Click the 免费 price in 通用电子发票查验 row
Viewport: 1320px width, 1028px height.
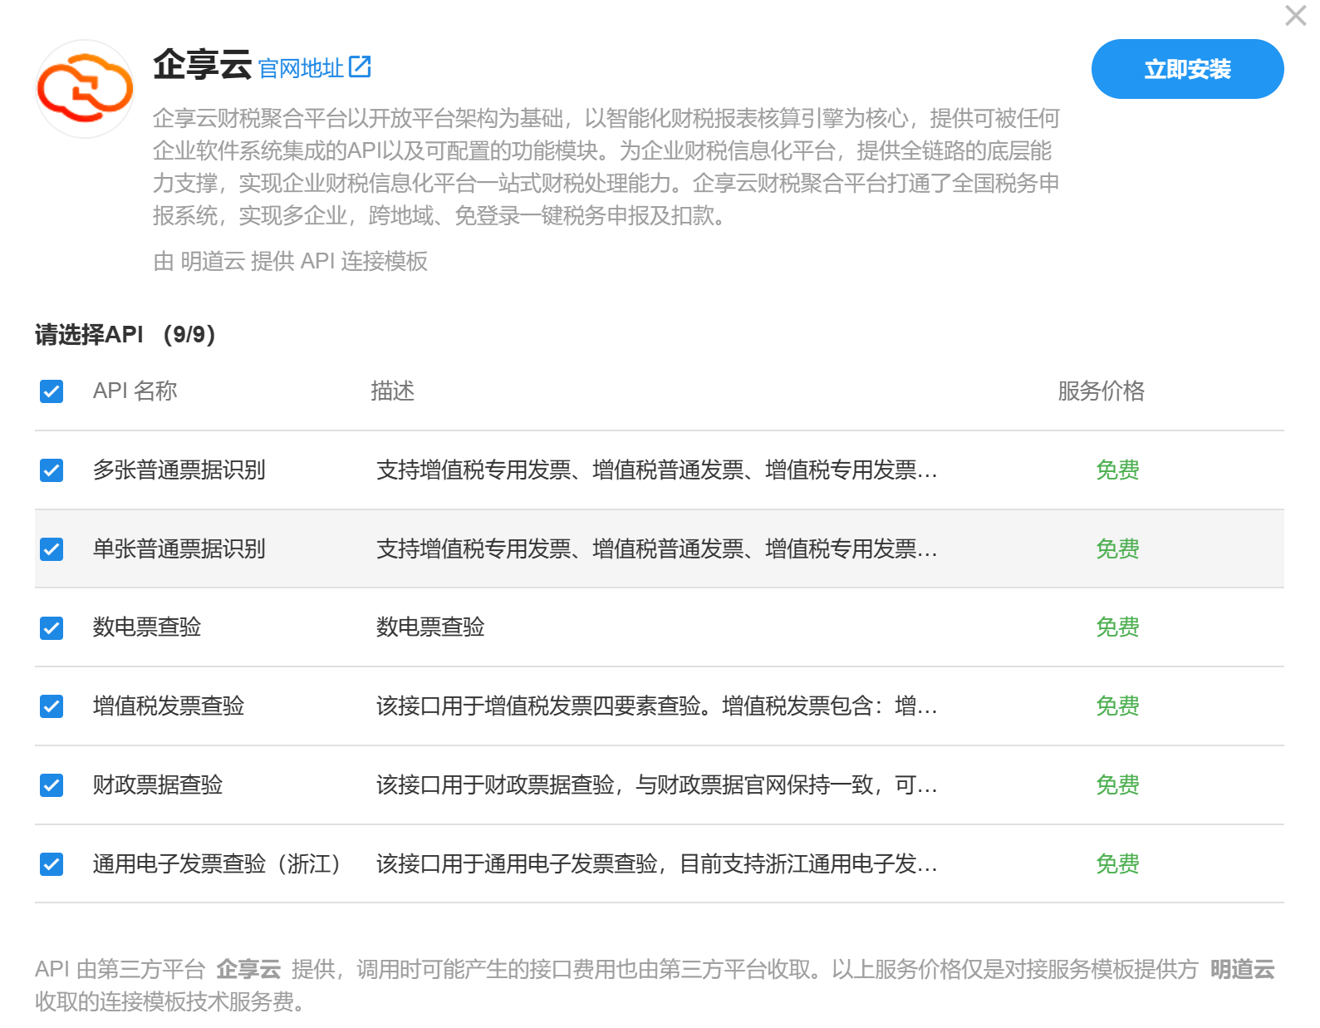(x=1117, y=864)
